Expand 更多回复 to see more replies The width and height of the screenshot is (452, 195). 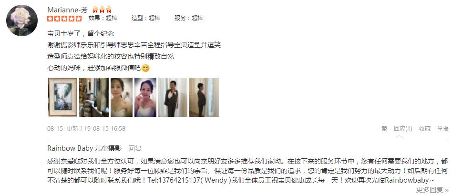[432, 190]
